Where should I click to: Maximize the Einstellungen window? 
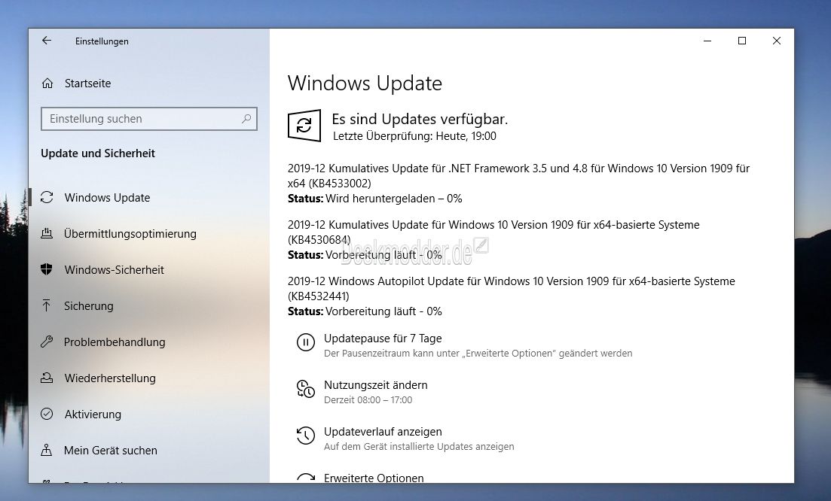click(742, 41)
